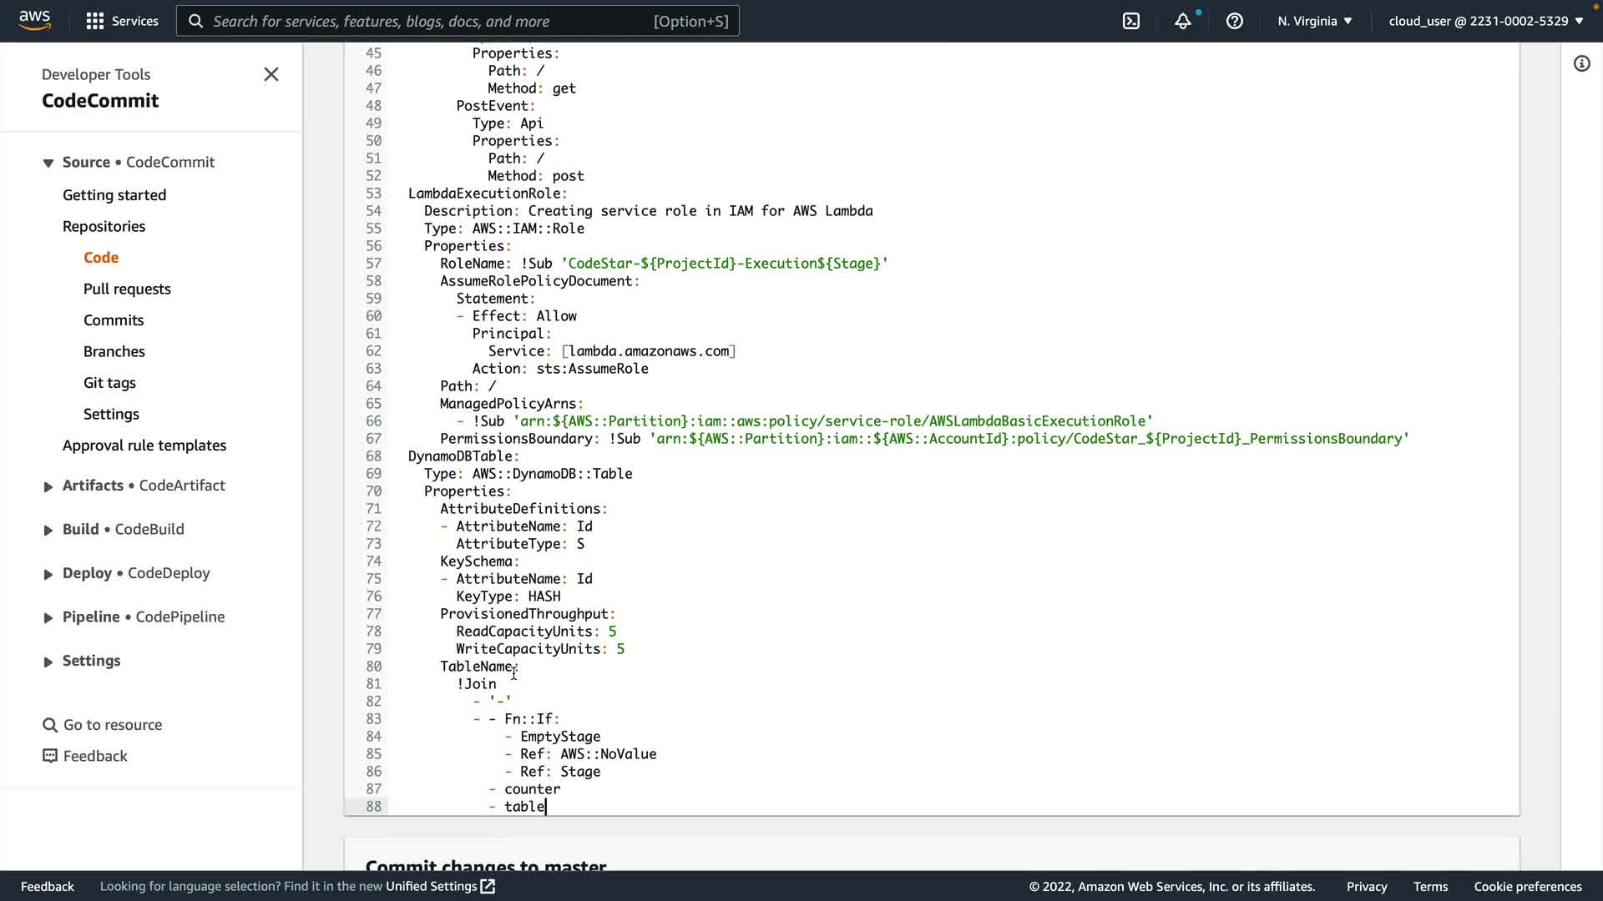This screenshot has height=901, width=1603.
Task: Click the Go to resource search icon
Action: [50, 725]
